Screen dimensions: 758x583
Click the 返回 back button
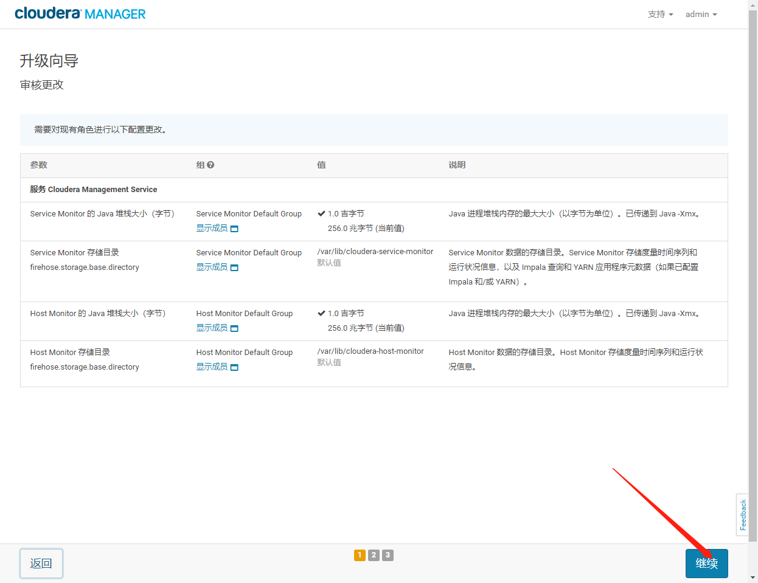41,564
